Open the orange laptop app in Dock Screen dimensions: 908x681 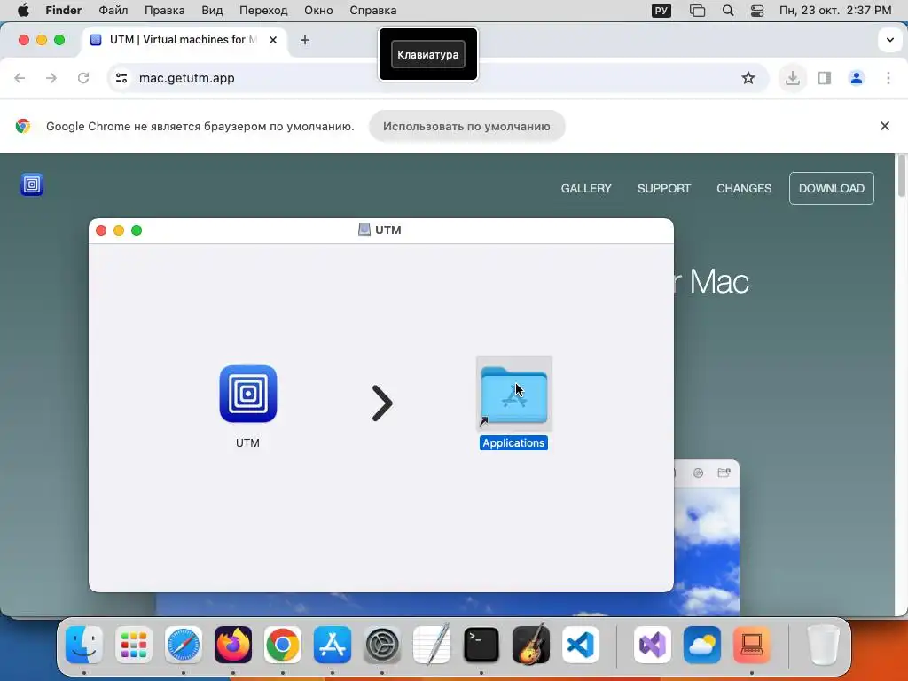pos(752,645)
